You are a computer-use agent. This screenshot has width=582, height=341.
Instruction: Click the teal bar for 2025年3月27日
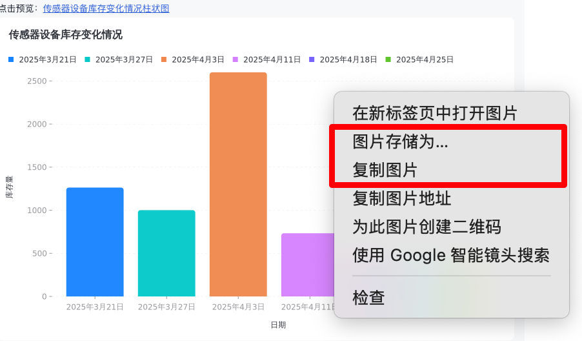166,253
